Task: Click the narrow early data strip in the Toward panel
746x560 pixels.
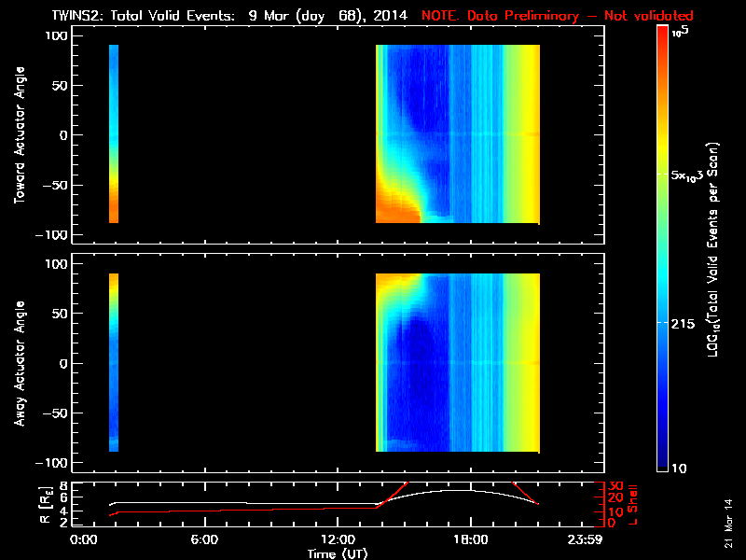Action: [114, 133]
